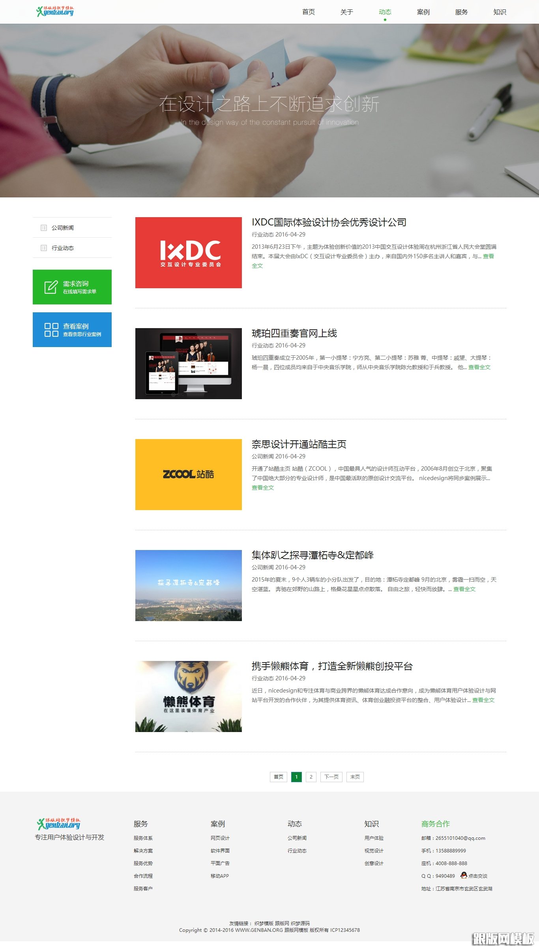The height and width of the screenshot is (948, 539).
Task: Open 公司新闻 footer link
Action: coord(297,838)
